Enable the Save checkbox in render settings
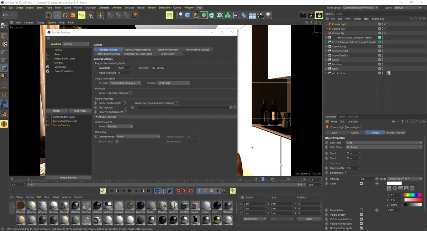 click(x=48, y=54)
